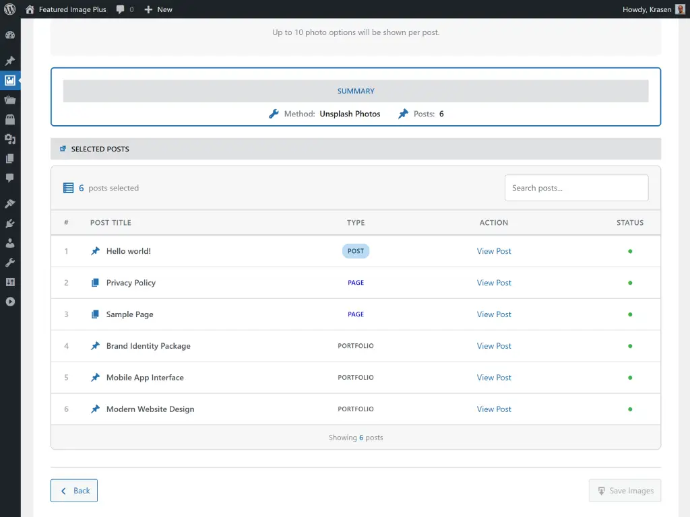Open Appearance via the paintbrush sidebar icon
This screenshot has height=517, width=690.
[10, 203]
